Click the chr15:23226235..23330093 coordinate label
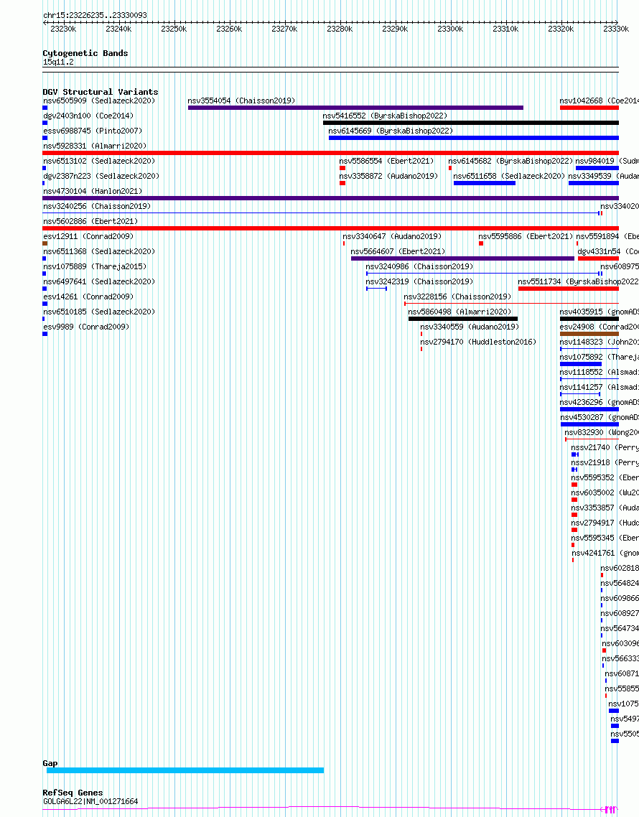 click(x=95, y=15)
